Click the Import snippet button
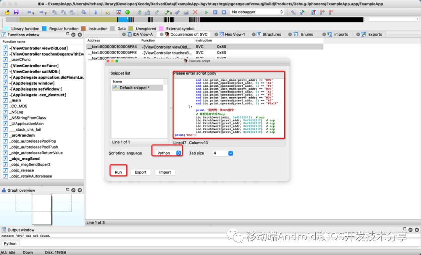421x255 pixels. (x=165, y=172)
